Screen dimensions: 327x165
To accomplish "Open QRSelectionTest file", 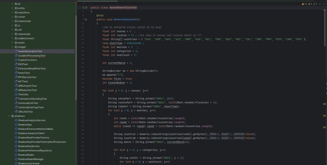I will [27, 90].
